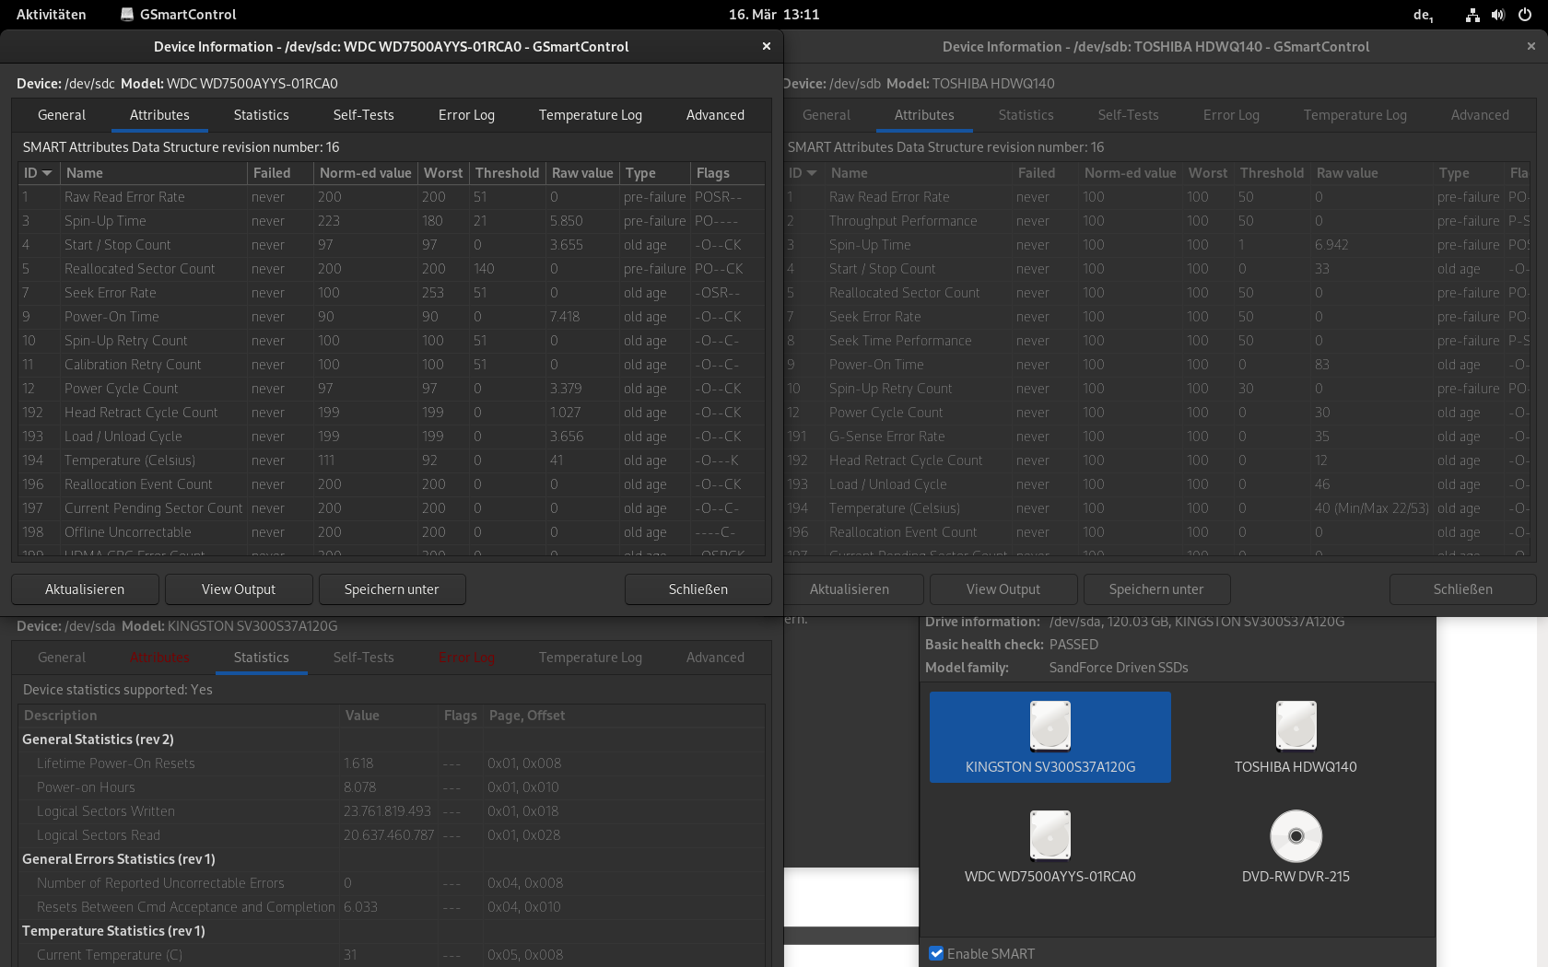Image resolution: width=1548 pixels, height=967 pixels.
Task: Select the DVD-RW DVR-215 disc icon
Action: pos(1296,846)
